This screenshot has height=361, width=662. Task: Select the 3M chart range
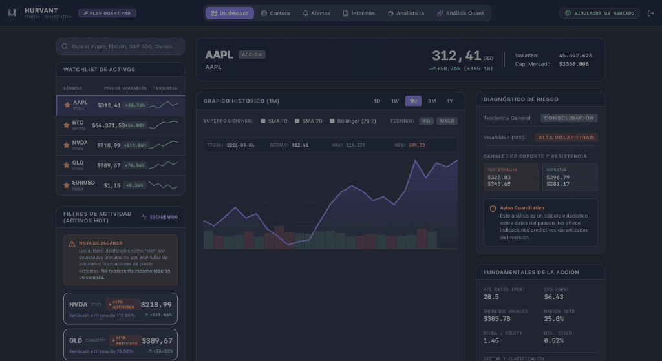point(432,101)
